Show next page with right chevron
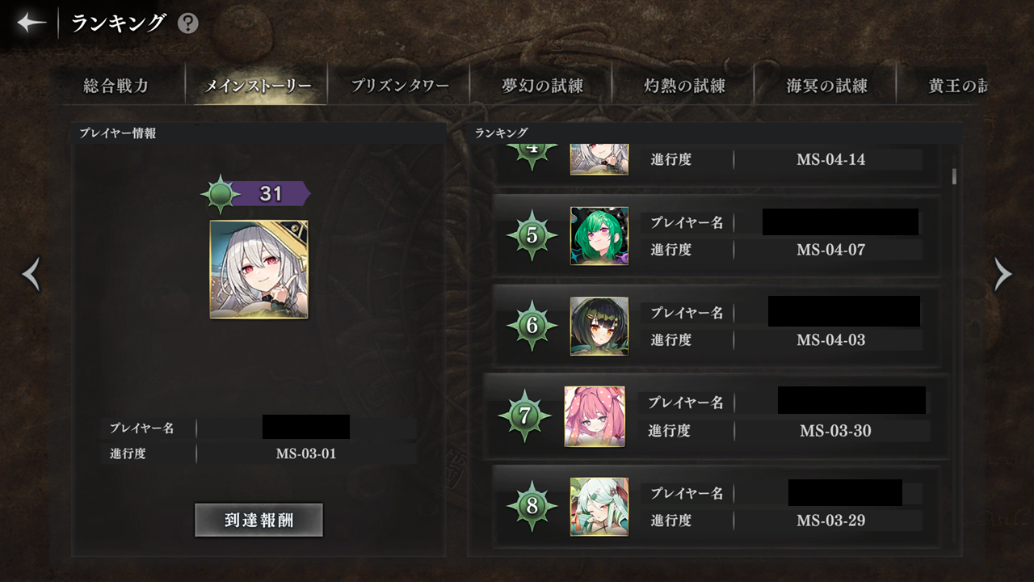This screenshot has height=582, width=1034. click(x=1002, y=275)
